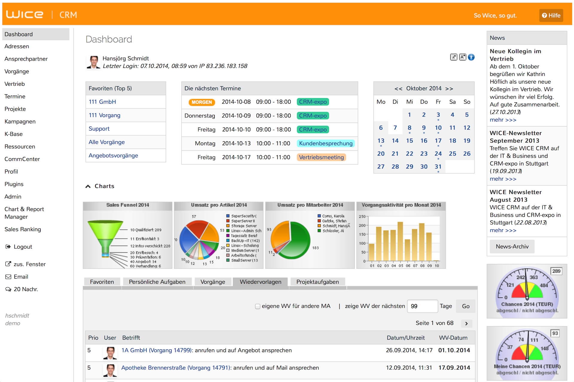Click the increase font size icon

(462, 57)
